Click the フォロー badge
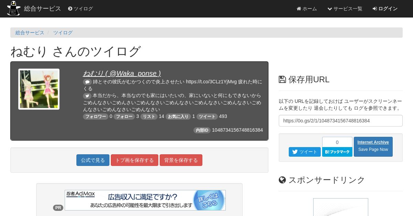The width and height of the screenshot is (413, 216). (124, 117)
